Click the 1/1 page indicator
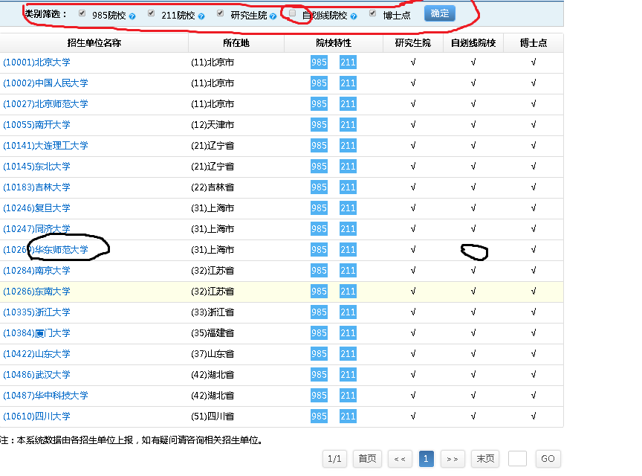642x476 pixels. [334, 459]
